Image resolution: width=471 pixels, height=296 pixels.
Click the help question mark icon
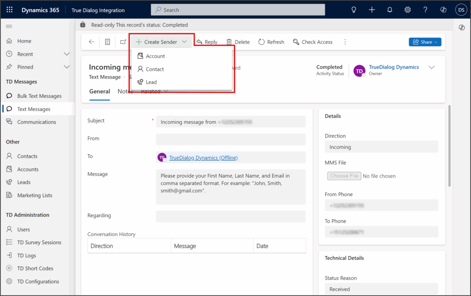click(425, 10)
